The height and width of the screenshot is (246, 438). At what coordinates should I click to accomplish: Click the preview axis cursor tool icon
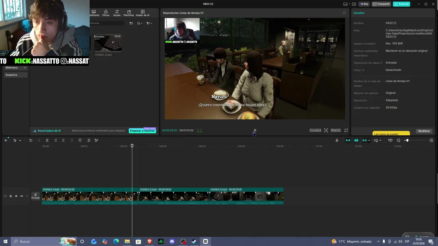tap(376, 140)
